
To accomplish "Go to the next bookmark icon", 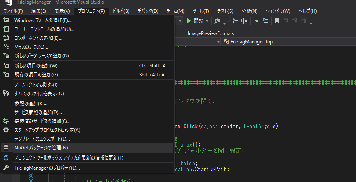I will click(295, 21).
